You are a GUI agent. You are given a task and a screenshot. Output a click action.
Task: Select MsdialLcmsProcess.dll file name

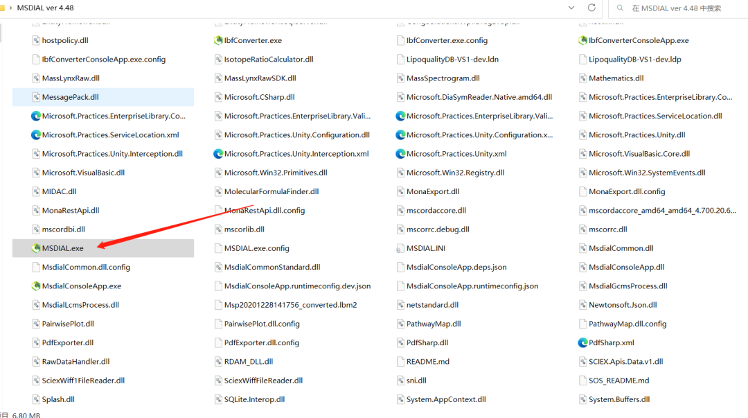coord(80,305)
